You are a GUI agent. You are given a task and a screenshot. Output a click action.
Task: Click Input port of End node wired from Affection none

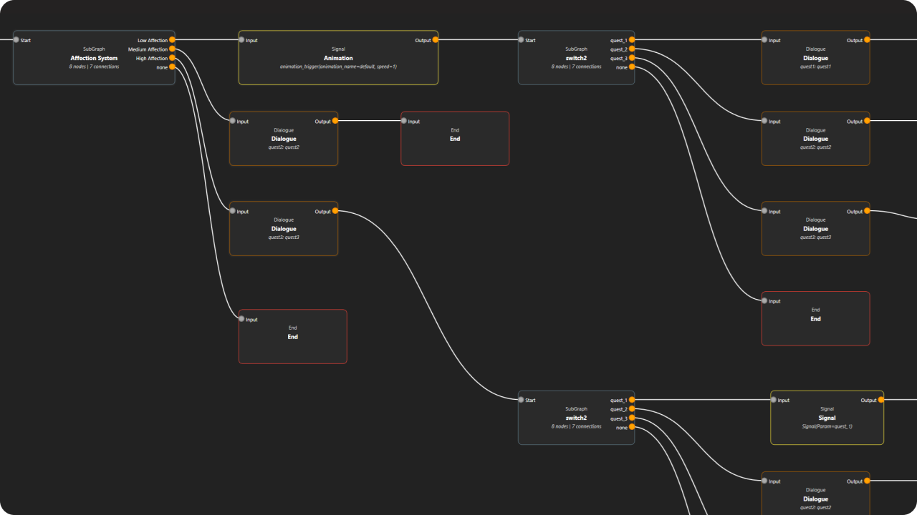pos(241,319)
